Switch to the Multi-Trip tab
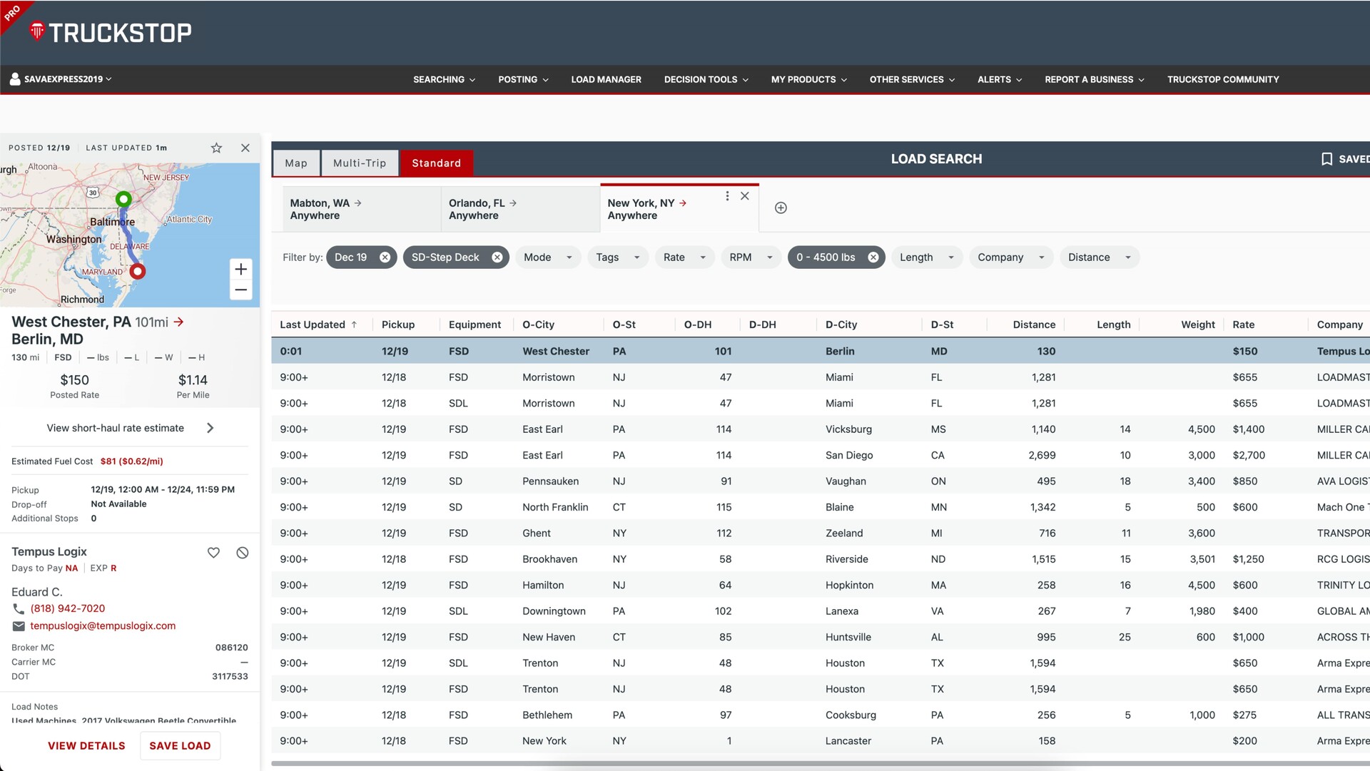 (x=360, y=163)
